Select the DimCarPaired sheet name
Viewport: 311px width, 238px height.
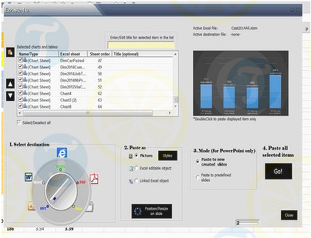coord(72,60)
